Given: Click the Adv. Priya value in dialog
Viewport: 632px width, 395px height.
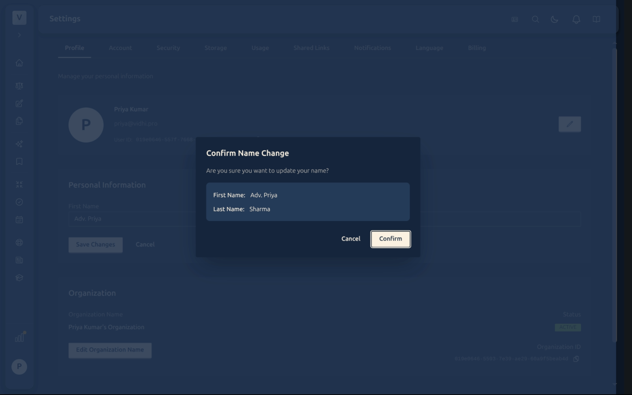Looking at the screenshot, I should click(x=264, y=195).
